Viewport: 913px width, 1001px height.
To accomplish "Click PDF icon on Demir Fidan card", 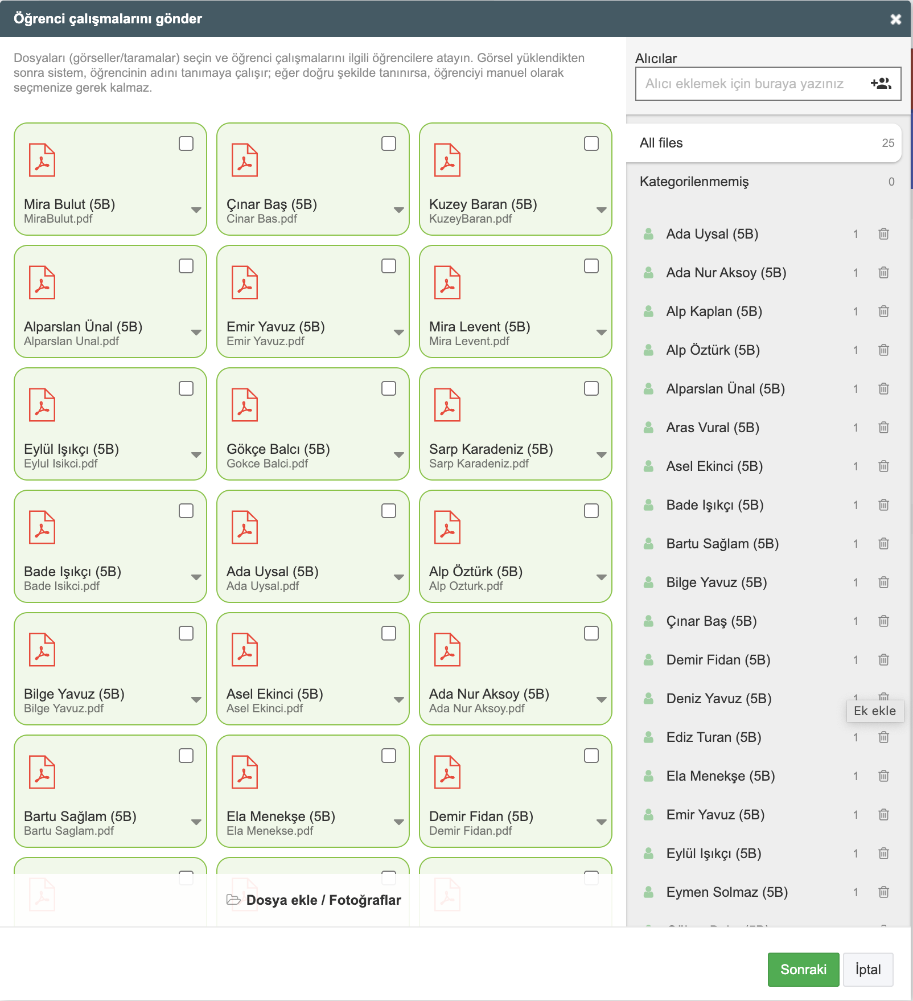I will [x=447, y=772].
